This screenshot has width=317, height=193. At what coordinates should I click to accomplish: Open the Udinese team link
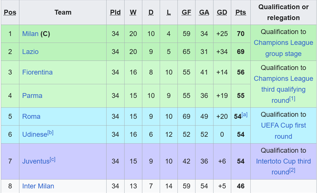pos(34,134)
